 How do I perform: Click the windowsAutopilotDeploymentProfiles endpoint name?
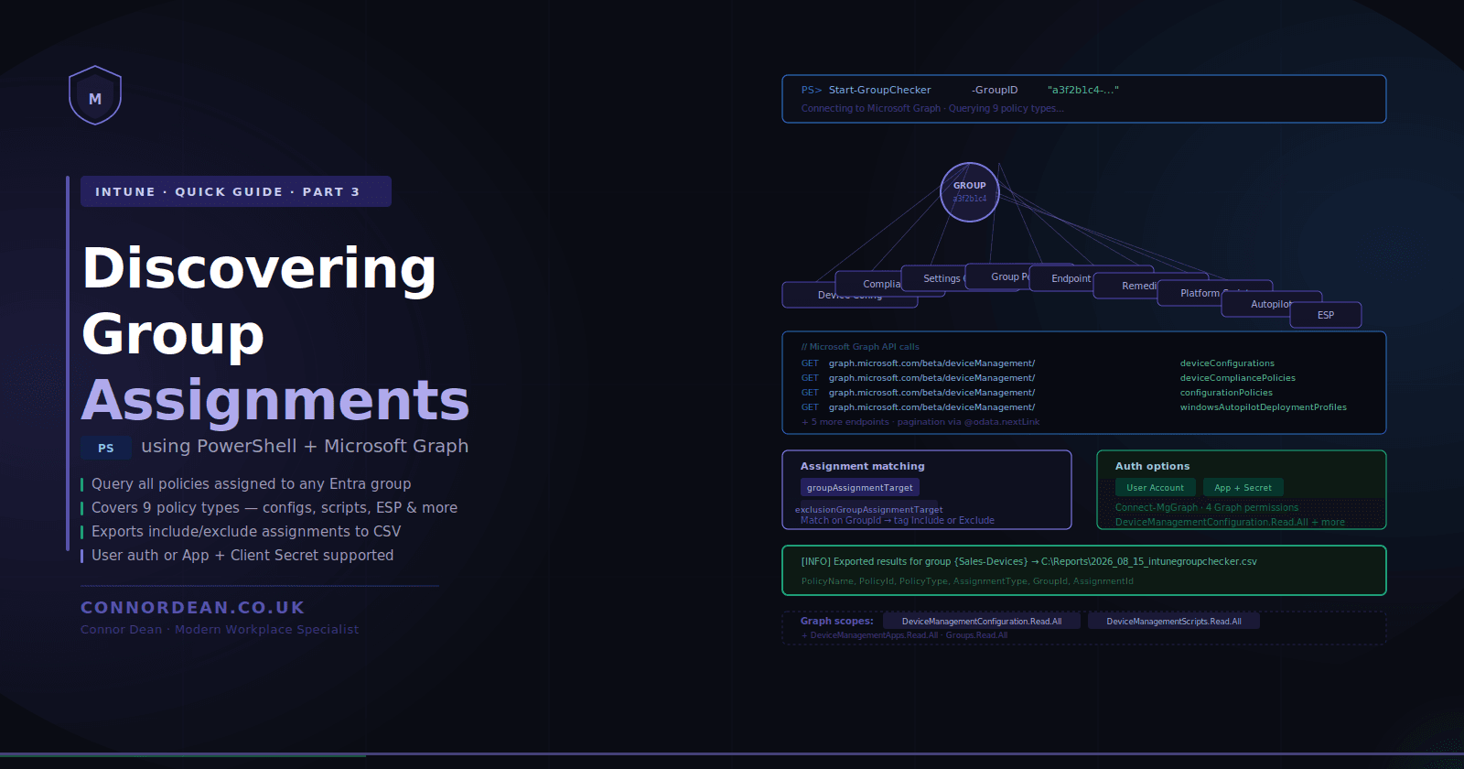[1264, 407]
